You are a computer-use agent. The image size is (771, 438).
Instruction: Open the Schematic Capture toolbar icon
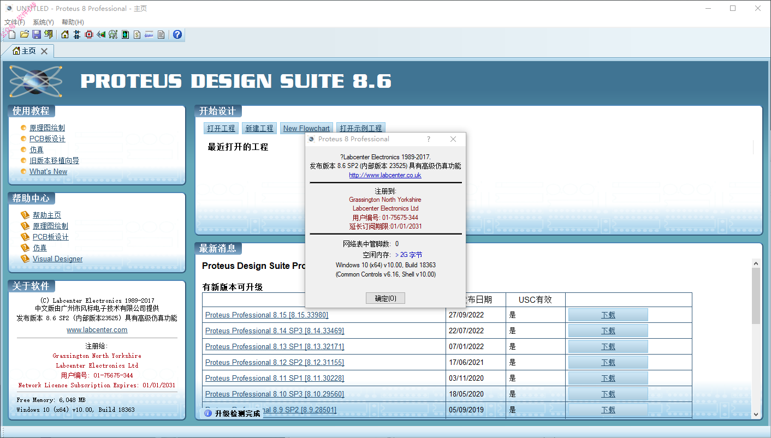tap(77, 34)
